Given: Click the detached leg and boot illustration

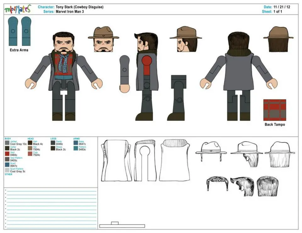Looking at the screenshot, I should [x=177, y=98].
